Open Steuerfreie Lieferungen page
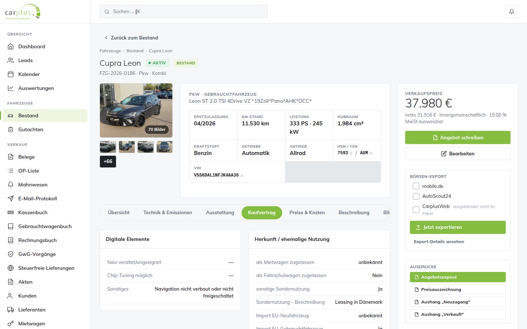 [45, 268]
